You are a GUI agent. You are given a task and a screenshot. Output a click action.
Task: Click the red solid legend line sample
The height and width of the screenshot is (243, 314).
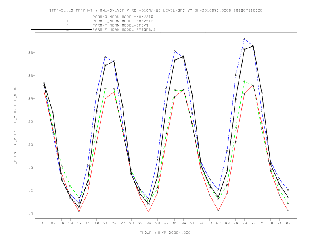point(61,17)
